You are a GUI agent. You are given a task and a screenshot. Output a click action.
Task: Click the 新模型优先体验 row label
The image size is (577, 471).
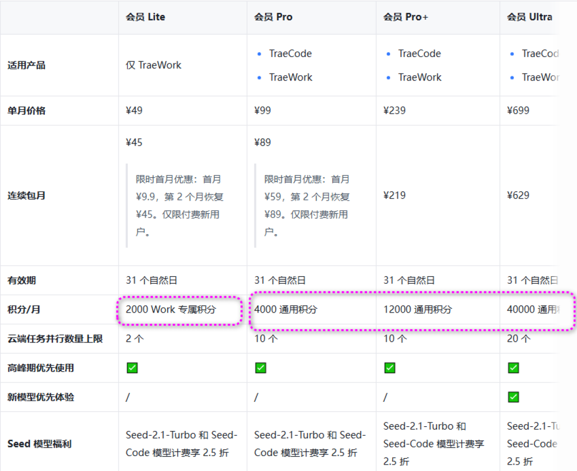[41, 397]
